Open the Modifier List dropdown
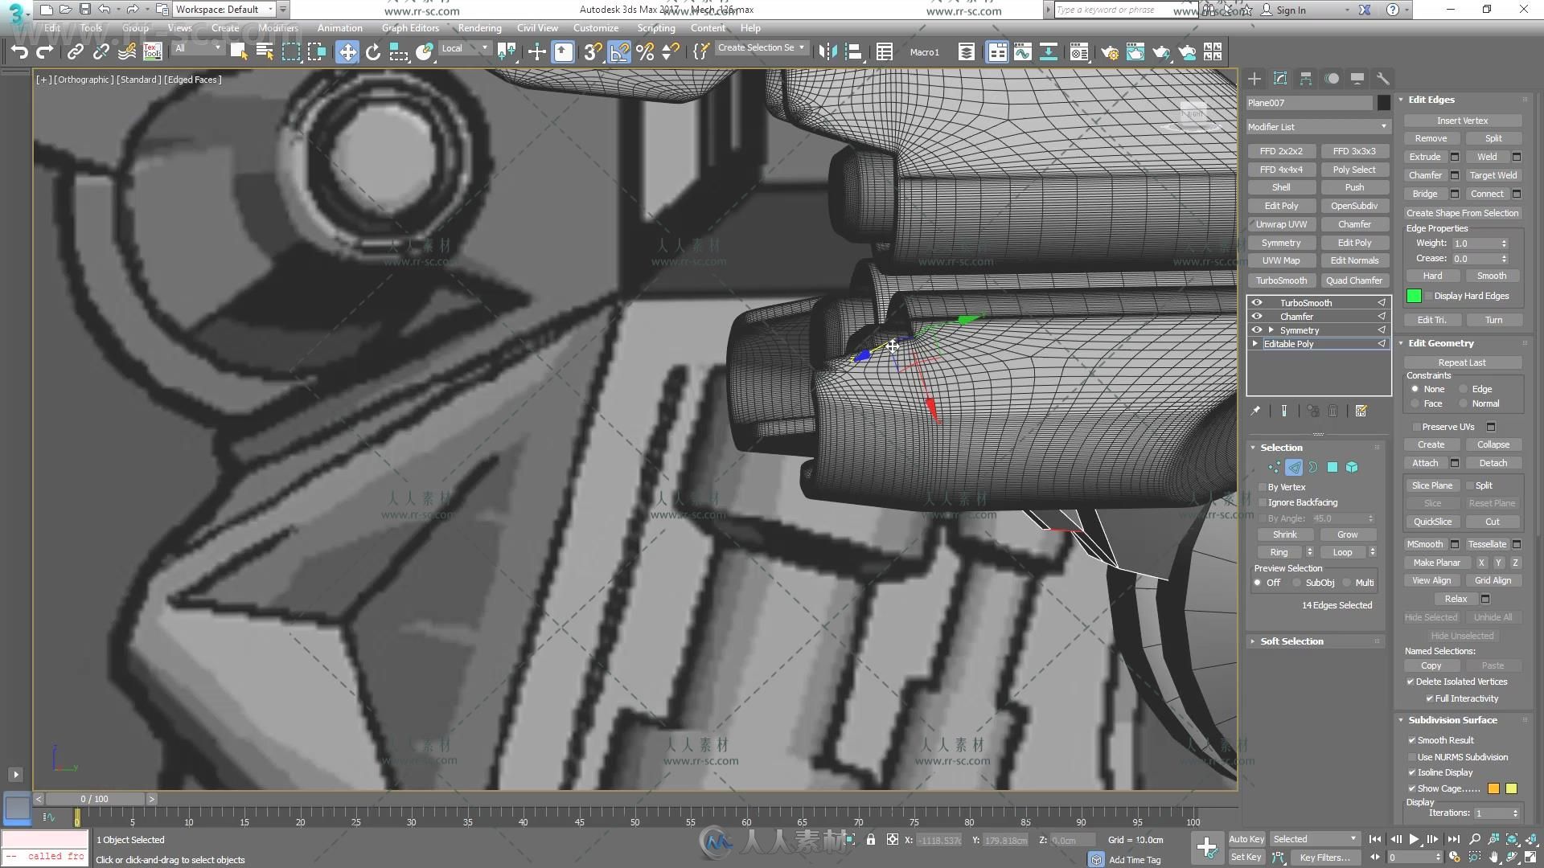 coord(1318,126)
